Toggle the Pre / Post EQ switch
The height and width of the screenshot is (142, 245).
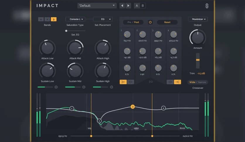tap(133, 22)
